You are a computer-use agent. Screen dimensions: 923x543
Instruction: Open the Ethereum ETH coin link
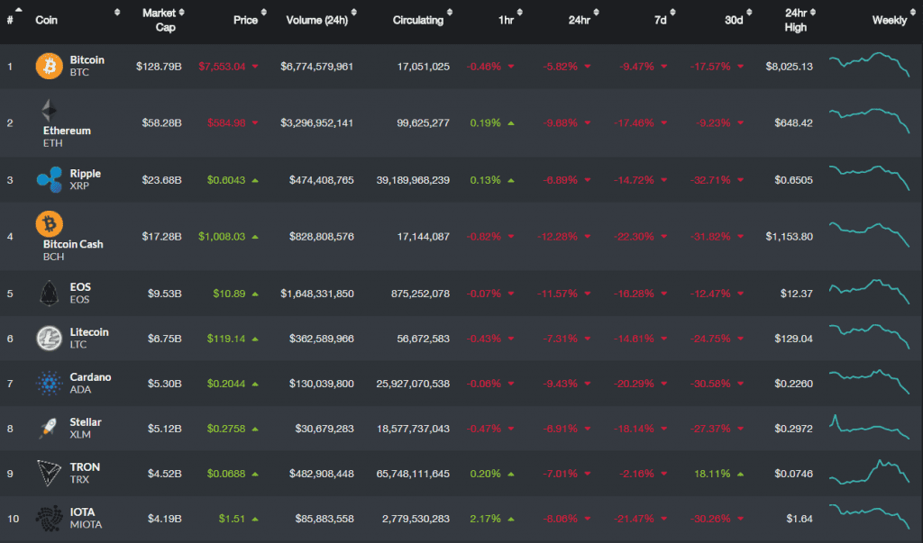[67, 137]
